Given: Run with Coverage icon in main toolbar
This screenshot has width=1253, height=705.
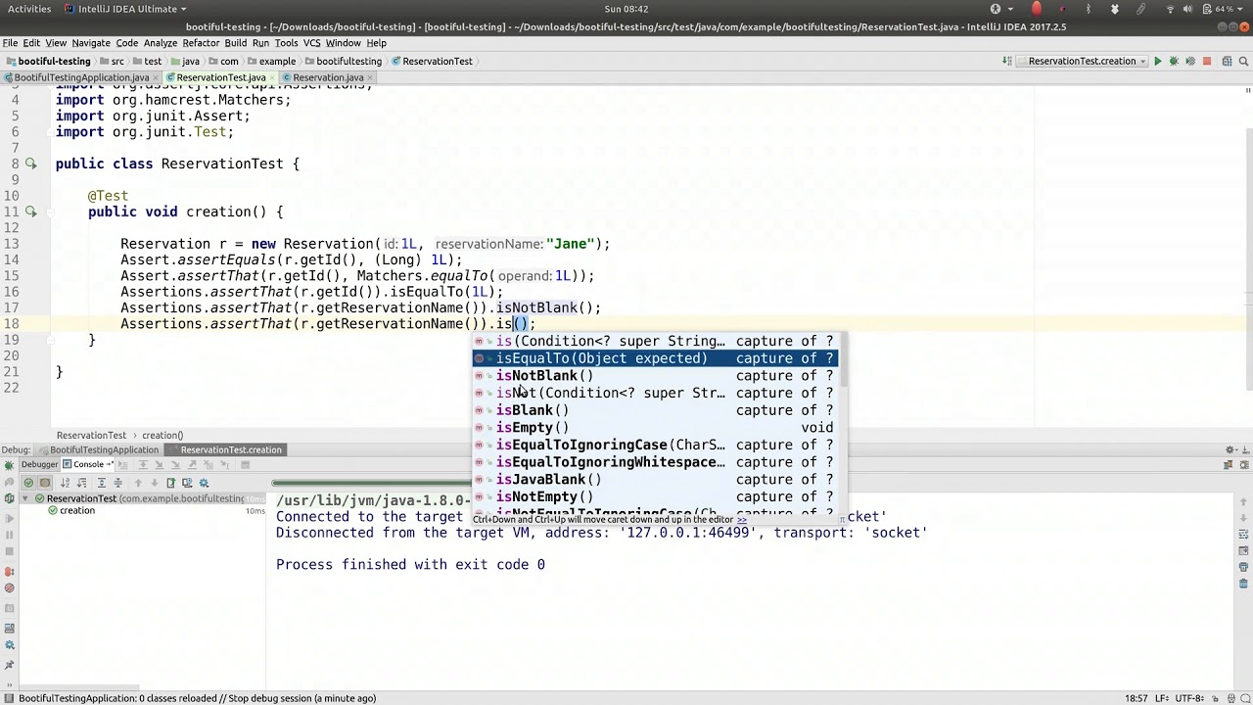Looking at the screenshot, I should coord(1190,61).
